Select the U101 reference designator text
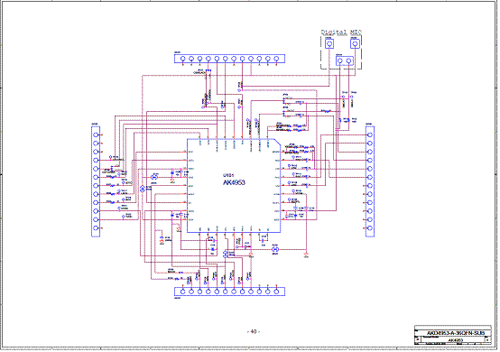Viewport: 500px width, 352px height. [x=228, y=175]
